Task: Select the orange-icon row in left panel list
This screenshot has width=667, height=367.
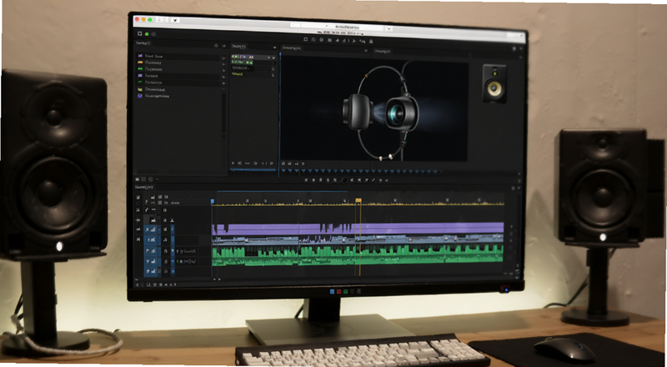Action: point(178,63)
